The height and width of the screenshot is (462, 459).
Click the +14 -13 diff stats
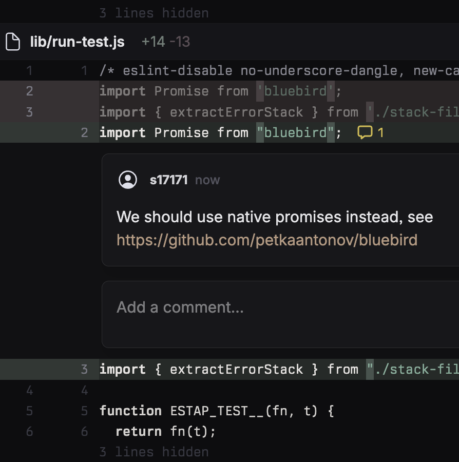point(165,42)
